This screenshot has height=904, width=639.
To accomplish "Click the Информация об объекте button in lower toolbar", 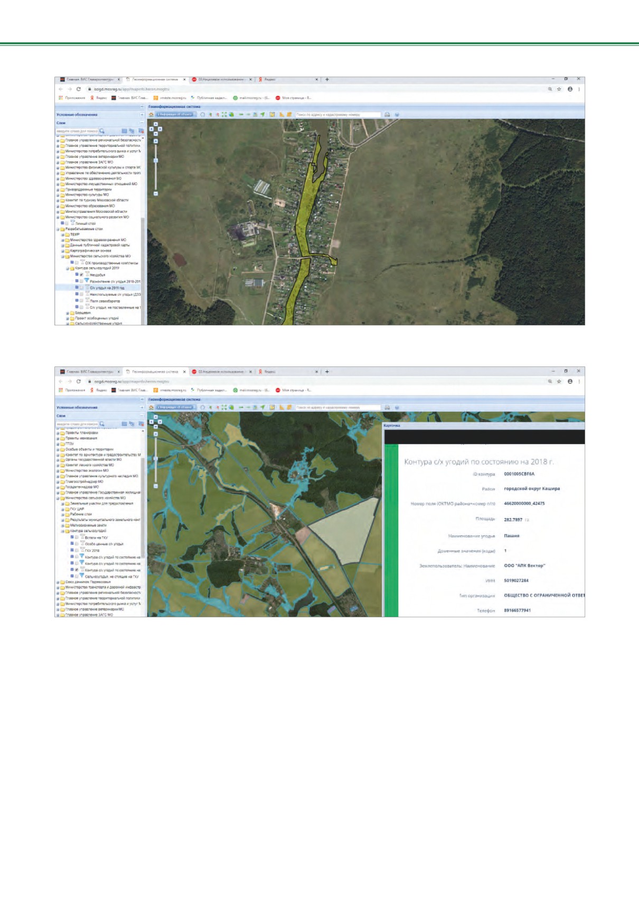I will click(x=176, y=407).
